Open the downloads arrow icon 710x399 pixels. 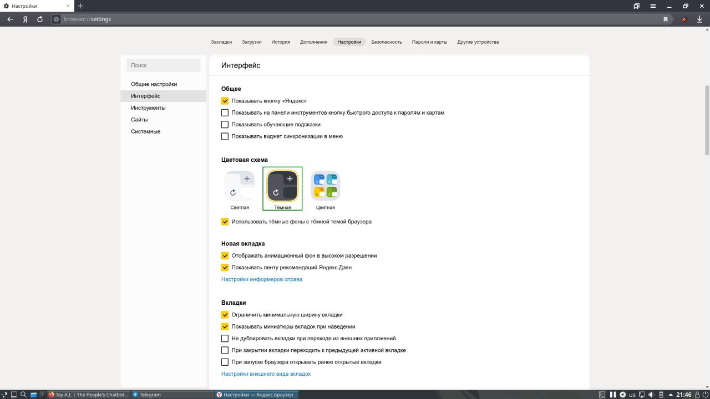[699, 19]
